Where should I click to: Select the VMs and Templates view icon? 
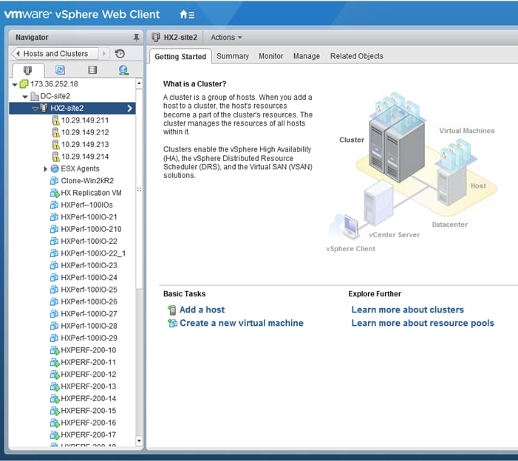click(60, 70)
